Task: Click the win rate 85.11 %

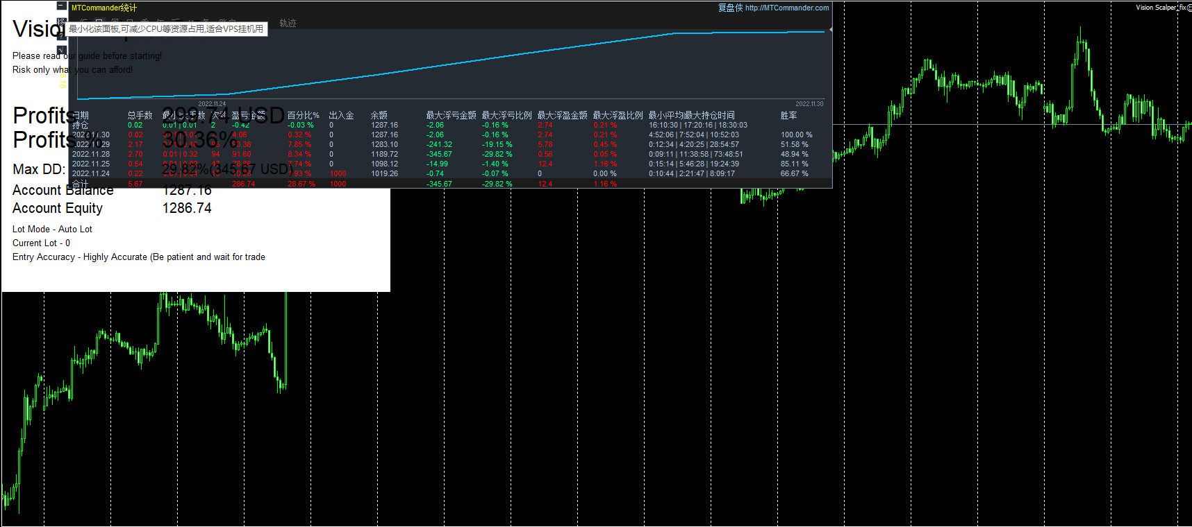Action: tap(795, 164)
